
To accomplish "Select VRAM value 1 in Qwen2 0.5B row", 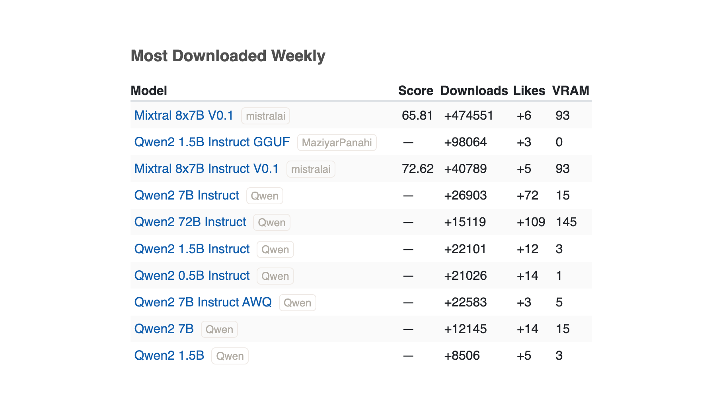I will pyautogui.click(x=559, y=275).
